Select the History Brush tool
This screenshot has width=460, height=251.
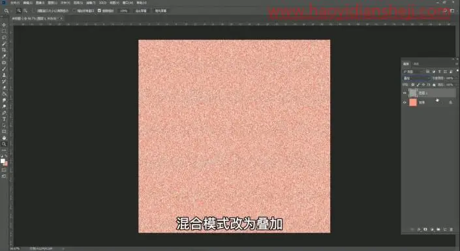(x=4, y=81)
